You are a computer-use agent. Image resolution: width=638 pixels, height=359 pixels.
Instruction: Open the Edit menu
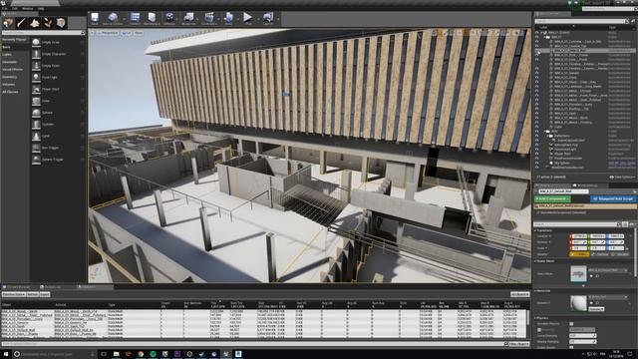point(15,8)
